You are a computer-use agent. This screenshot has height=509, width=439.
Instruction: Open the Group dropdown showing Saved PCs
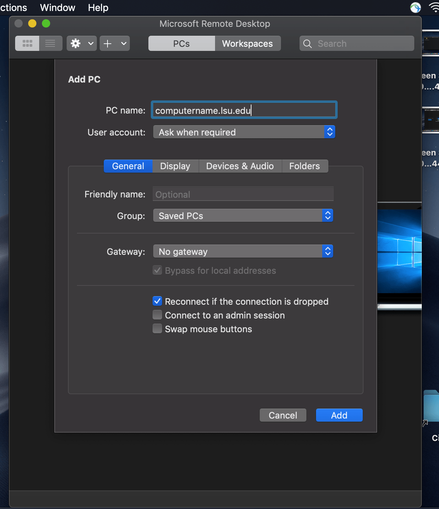point(243,215)
